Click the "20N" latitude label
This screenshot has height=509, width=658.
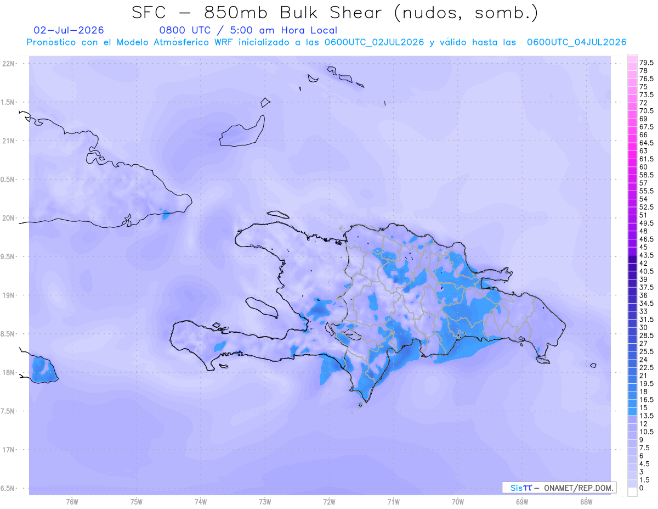tap(8, 218)
